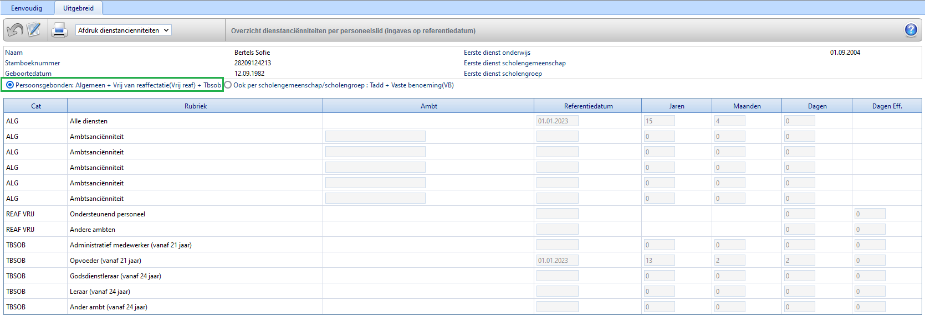Image resolution: width=925 pixels, height=316 pixels.
Task: Open Afdruk dienstancienniteiten dropdown
Action: tap(123, 30)
